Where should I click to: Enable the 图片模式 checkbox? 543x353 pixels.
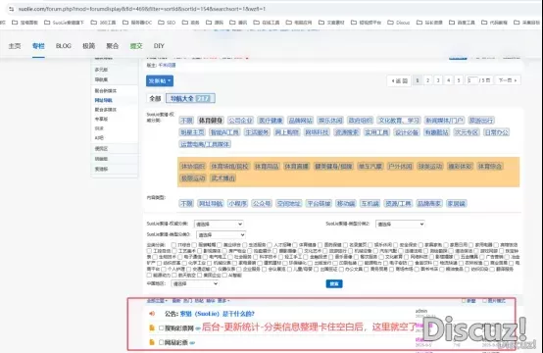tap(485, 301)
